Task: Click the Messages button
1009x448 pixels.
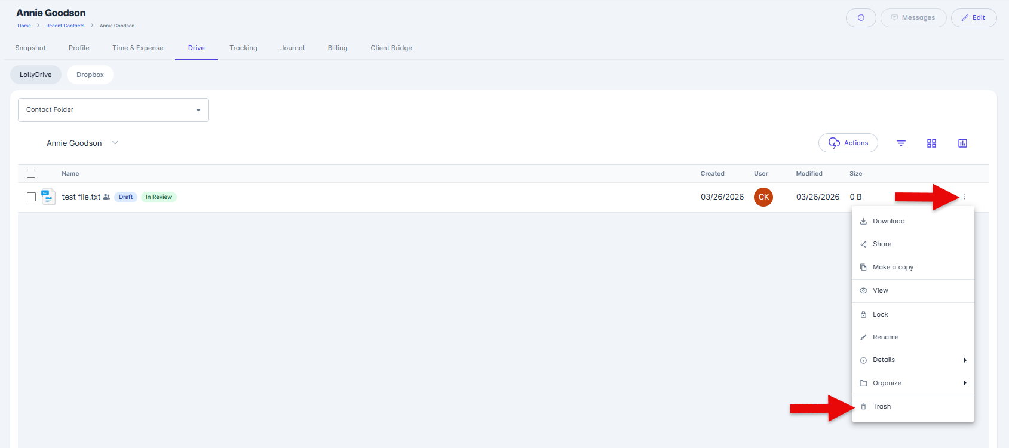Action: tap(913, 18)
